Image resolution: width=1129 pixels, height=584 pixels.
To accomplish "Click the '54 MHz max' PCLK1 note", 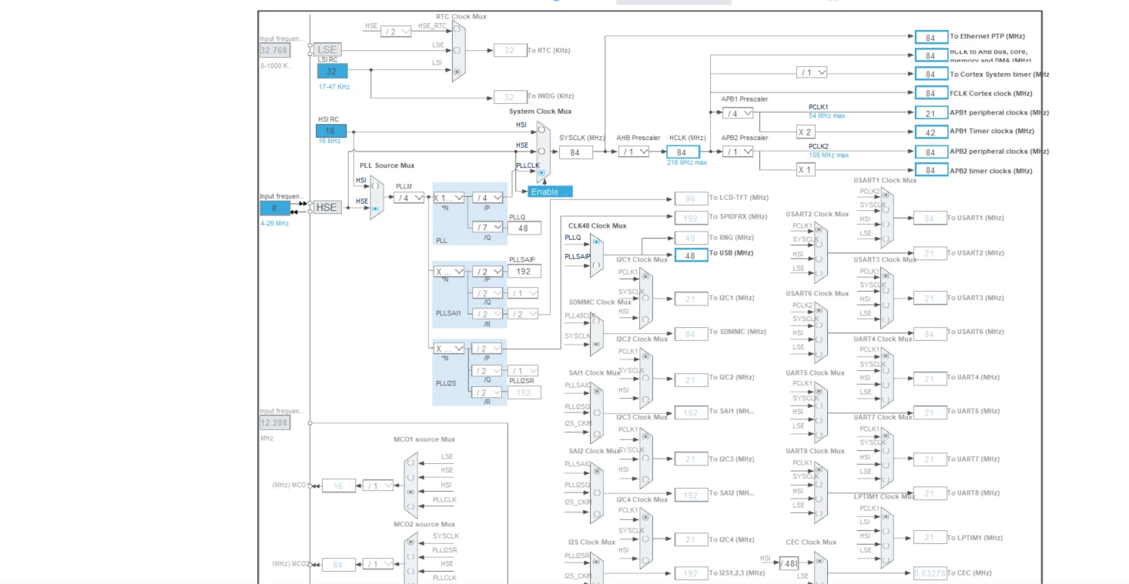I will [x=827, y=115].
